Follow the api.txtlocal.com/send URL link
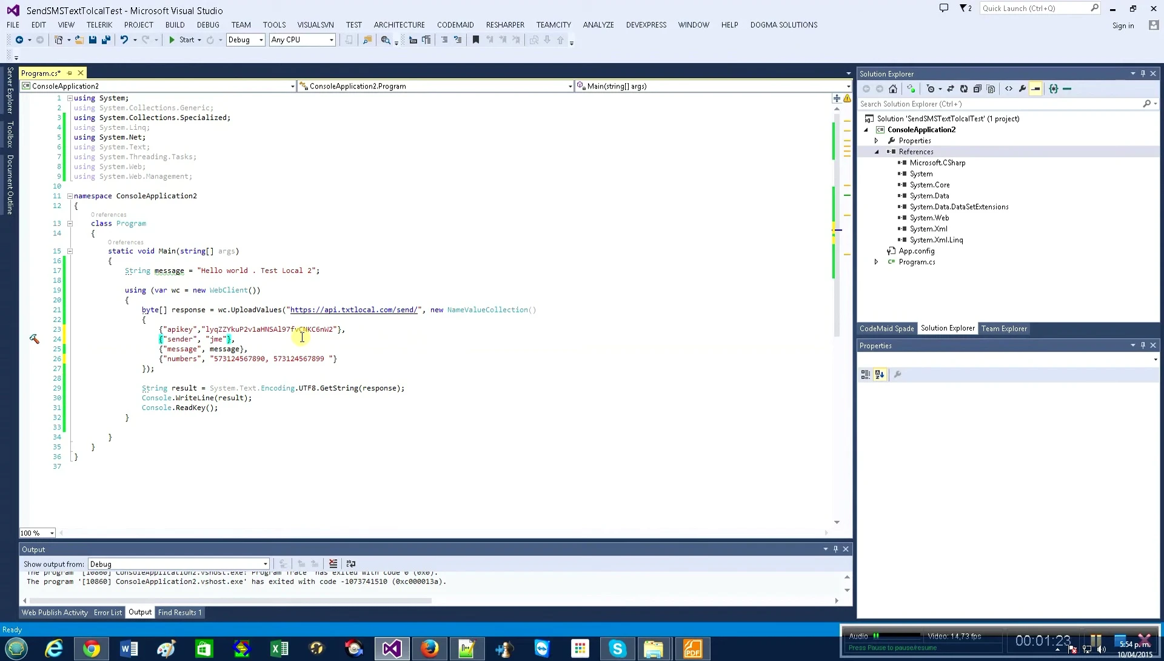The image size is (1164, 661). [x=354, y=310]
